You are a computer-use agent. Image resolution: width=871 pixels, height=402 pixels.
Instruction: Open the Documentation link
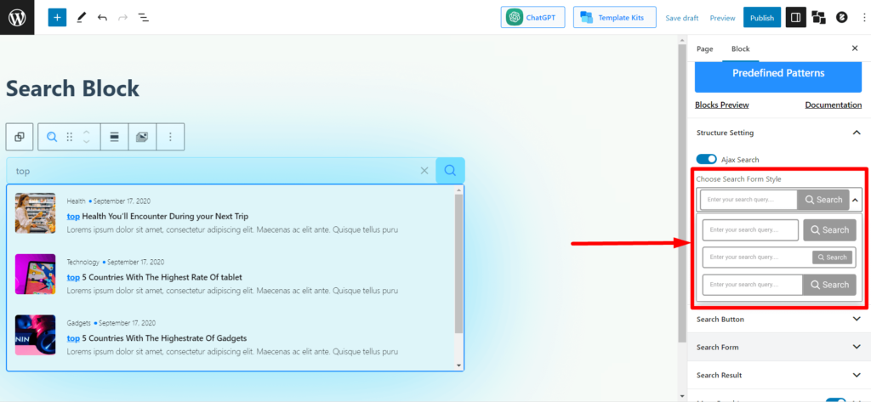point(834,105)
